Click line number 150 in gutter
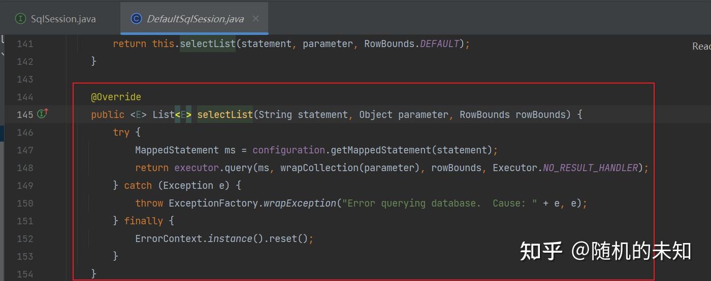 pos(25,203)
